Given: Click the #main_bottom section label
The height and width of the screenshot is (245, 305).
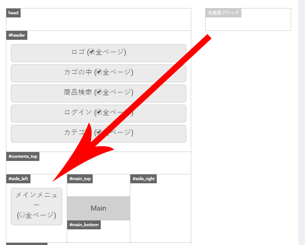Looking at the screenshot, I should click(84, 225).
